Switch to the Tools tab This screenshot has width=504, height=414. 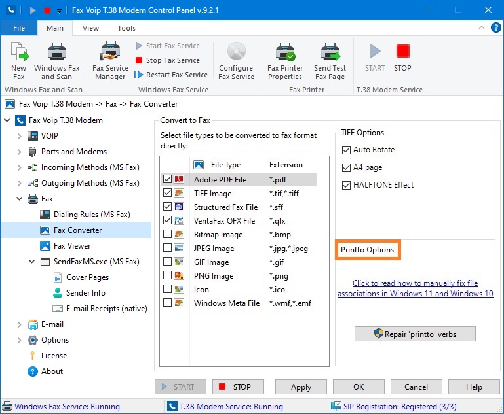(126, 28)
